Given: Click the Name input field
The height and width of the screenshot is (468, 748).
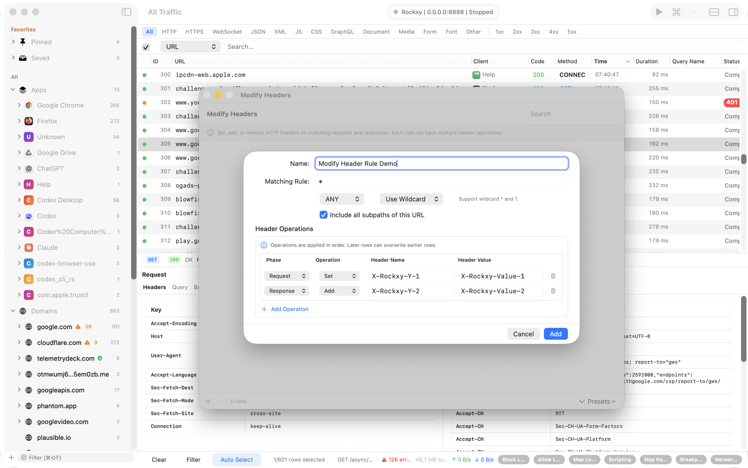Looking at the screenshot, I should click(x=442, y=164).
